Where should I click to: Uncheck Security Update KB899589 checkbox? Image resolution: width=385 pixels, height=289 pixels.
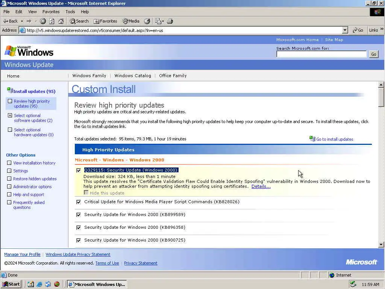[79, 215]
